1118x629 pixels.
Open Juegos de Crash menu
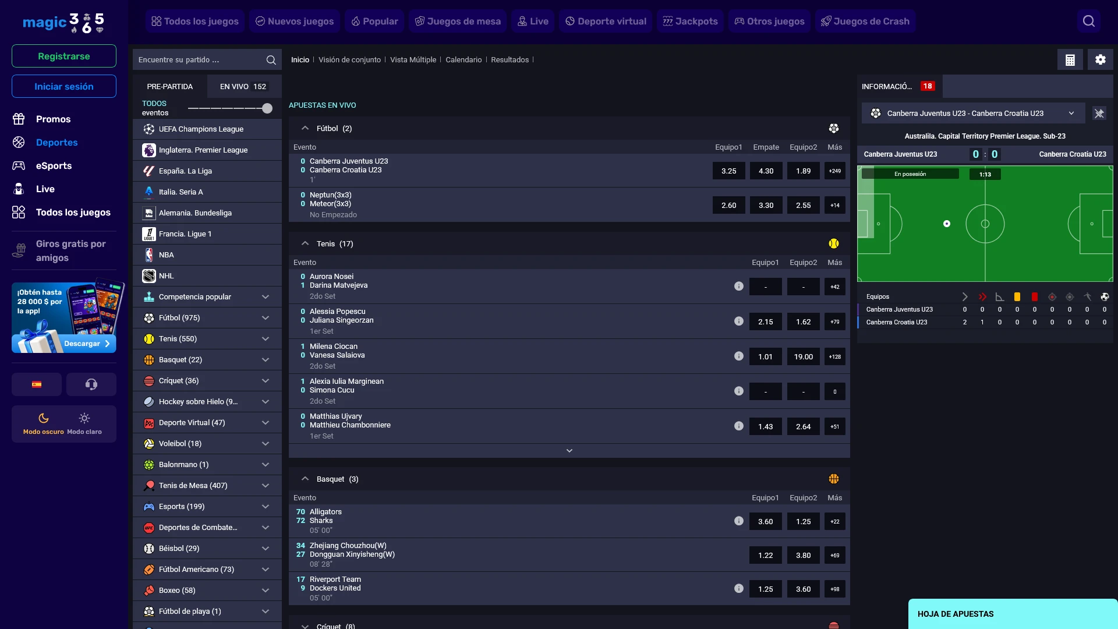click(865, 22)
